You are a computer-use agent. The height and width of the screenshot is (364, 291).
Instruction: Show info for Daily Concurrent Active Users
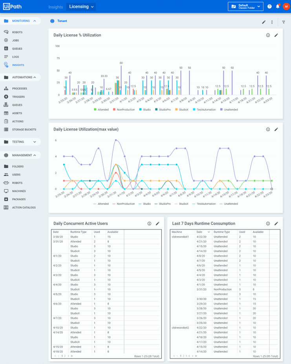149,223
